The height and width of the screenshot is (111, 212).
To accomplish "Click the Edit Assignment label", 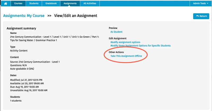I will [x=118, y=38].
